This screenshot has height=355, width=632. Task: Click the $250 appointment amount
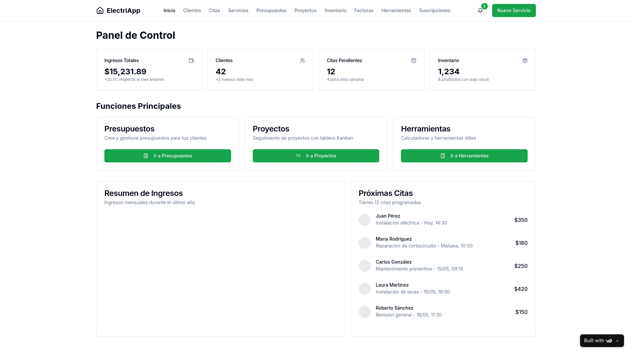pyautogui.click(x=521, y=266)
